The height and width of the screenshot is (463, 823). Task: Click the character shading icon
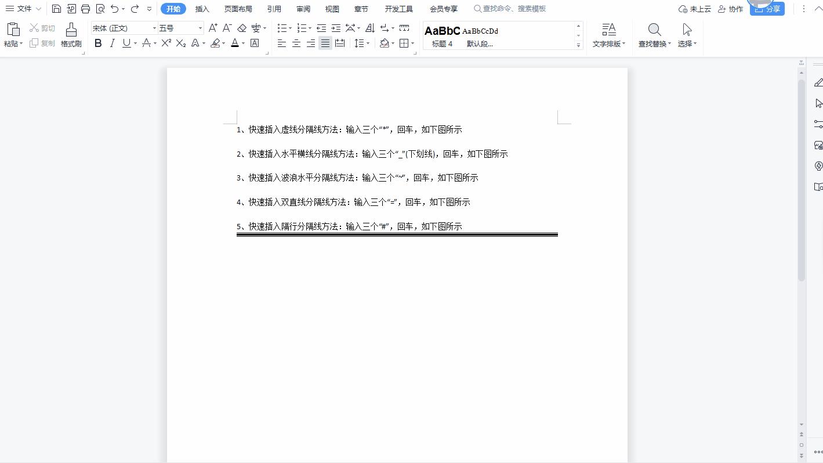click(x=255, y=42)
